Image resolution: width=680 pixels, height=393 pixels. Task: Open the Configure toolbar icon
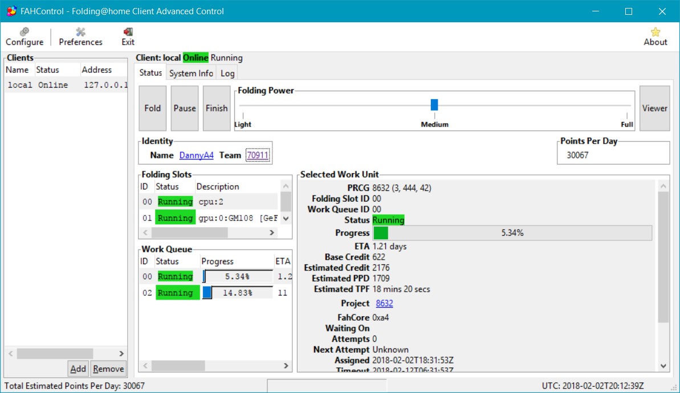point(25,36)
